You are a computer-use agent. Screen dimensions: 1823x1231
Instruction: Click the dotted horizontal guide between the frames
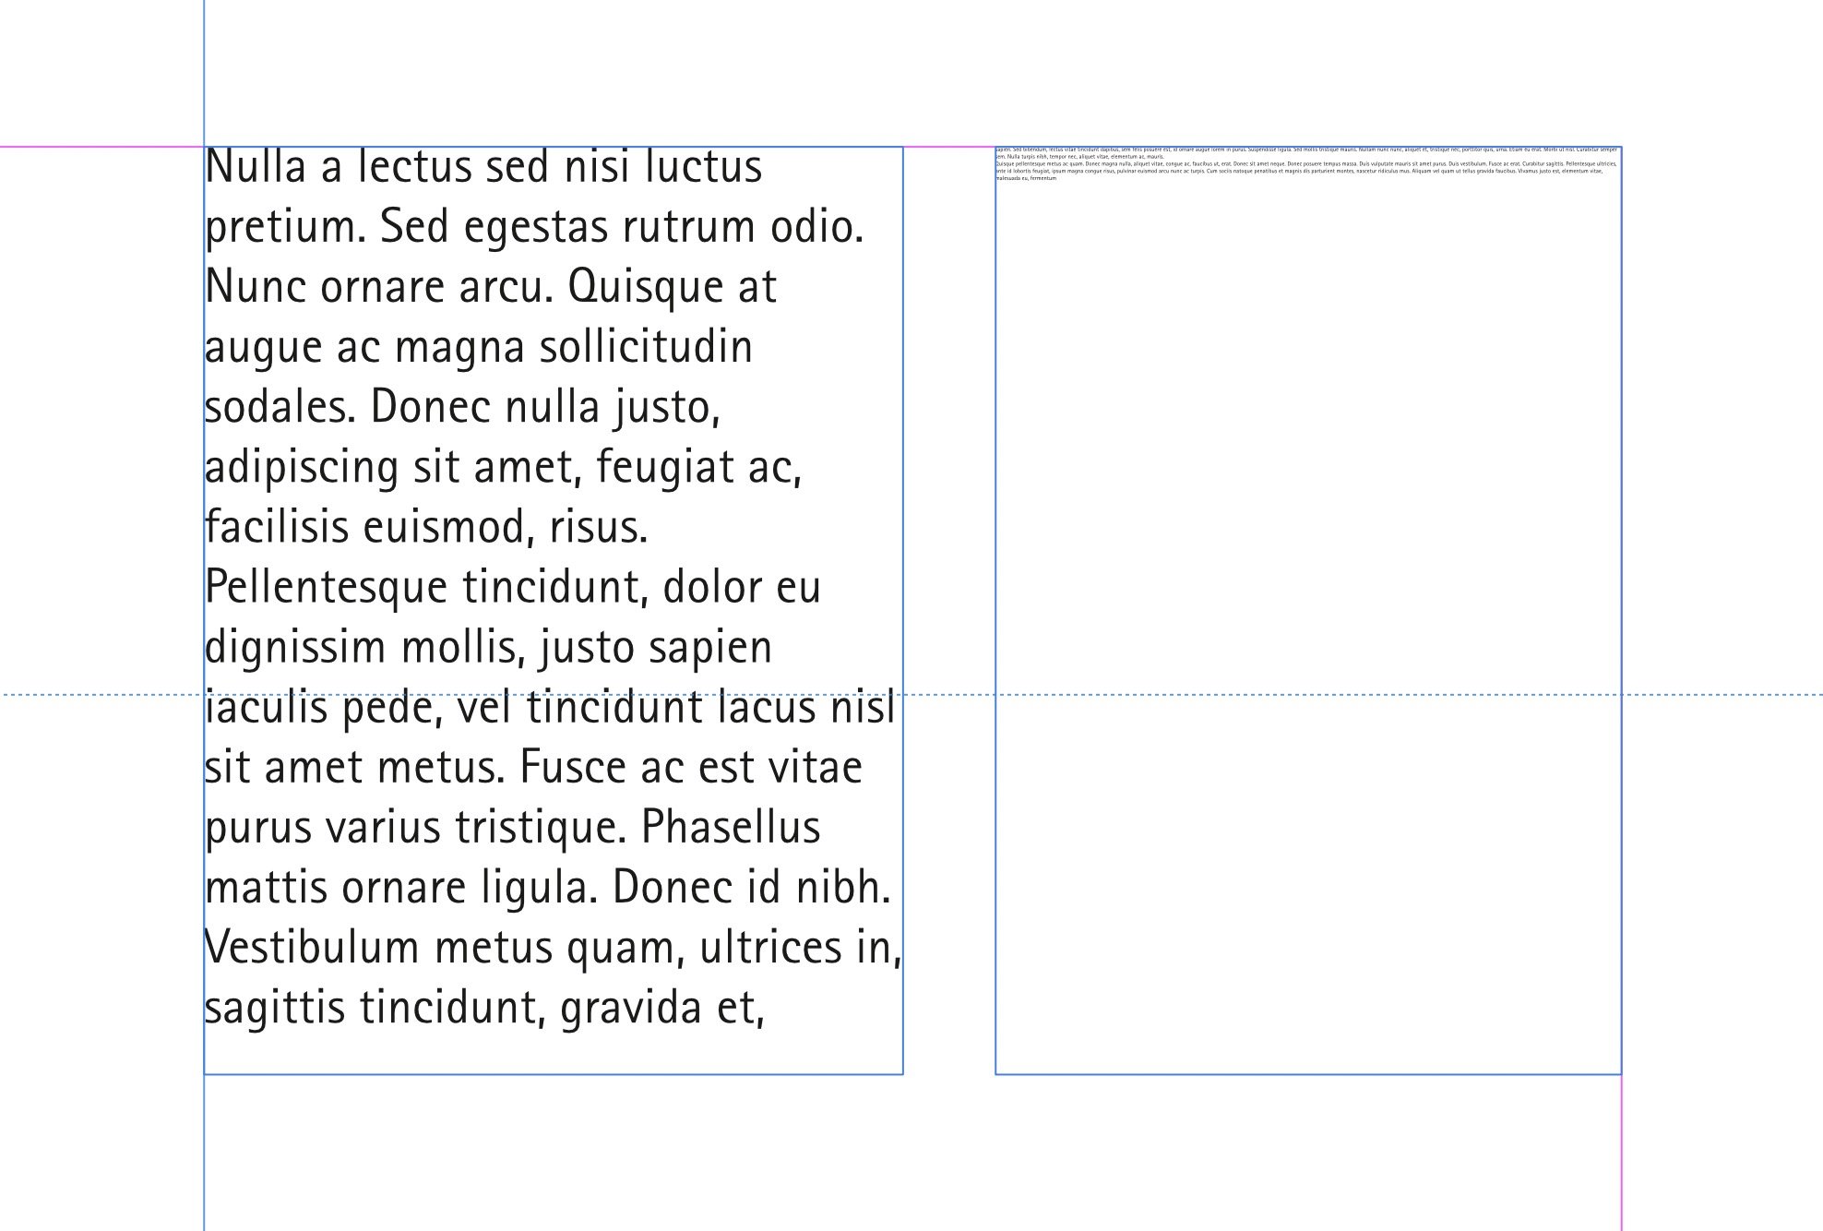coord(948,694)
